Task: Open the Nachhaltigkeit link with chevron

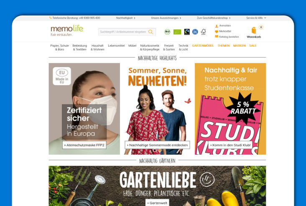Action: (x=125, y=18)
